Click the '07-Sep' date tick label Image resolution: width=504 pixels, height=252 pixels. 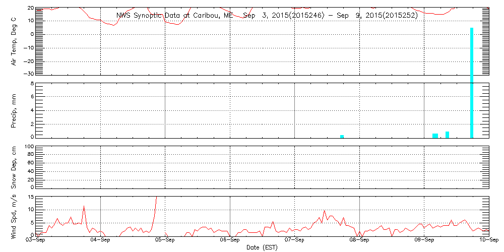click(x=295, y=241)
